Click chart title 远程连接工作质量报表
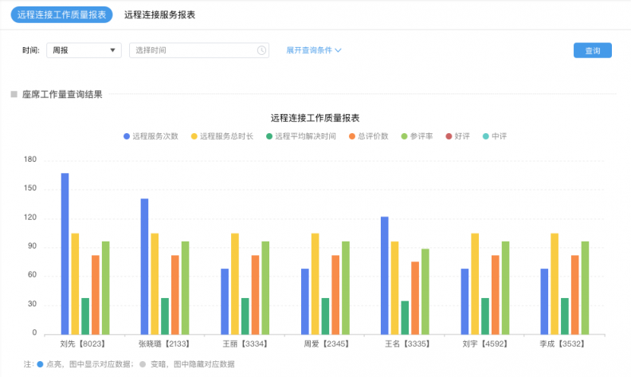Image resolution: width=631 pixels, height=377 pixels. tap(315, 118)
